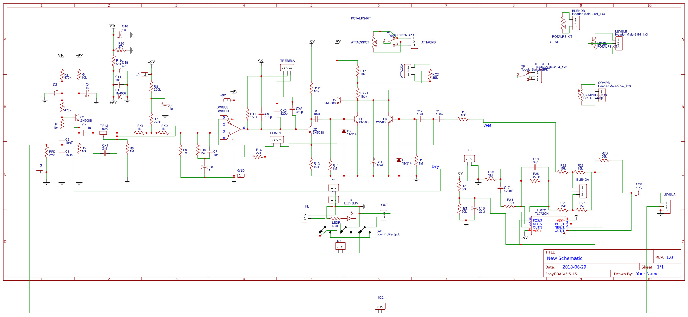Select transistor Q2 2N5088

point(309,130)
